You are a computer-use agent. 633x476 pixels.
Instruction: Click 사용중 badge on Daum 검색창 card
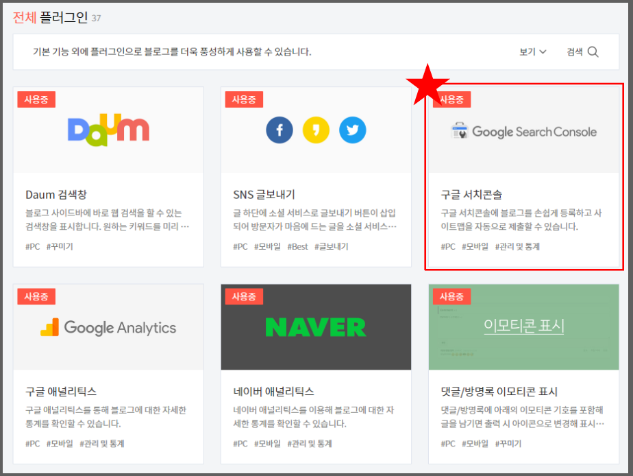pos(36,99)
